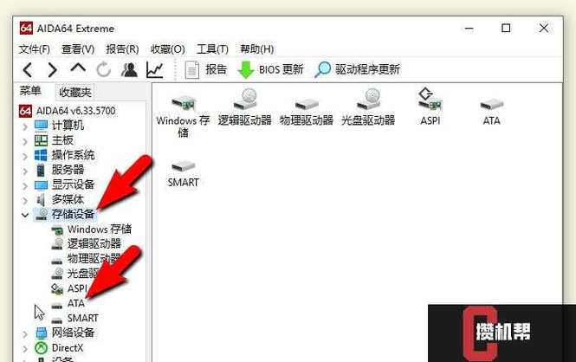
Task: Open the 帮助(H) menu
Action: (x=256, y=48)
